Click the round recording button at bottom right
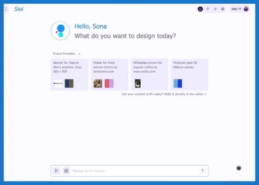The width and height of the screenshot is (259, 185). [x=239, y=168]
